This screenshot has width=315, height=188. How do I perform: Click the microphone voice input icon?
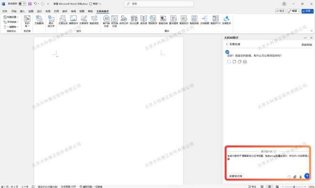point(301,177)
